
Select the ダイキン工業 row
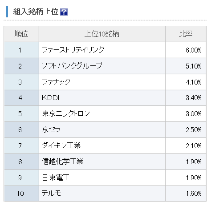pos(105,145)
